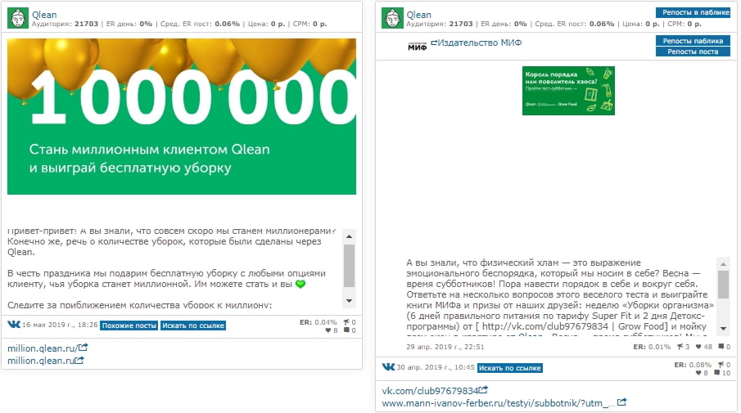This screenshot has height=413, width=741.
Task: Click the Репосты поста button
Action: coord(693,52)
